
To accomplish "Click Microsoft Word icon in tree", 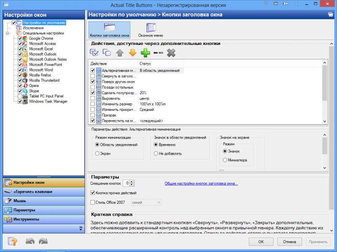I will click(25, 70).
